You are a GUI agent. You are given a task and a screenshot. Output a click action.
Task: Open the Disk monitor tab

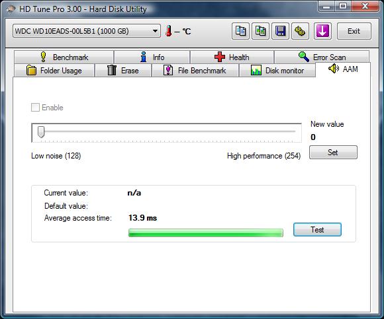277,71
